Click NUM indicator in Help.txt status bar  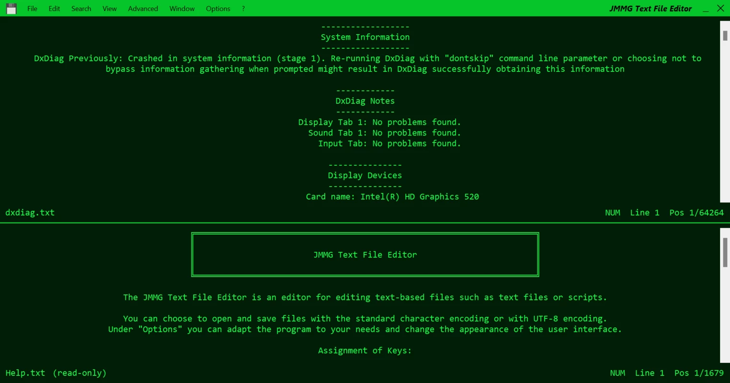click(x=617, y=373)
